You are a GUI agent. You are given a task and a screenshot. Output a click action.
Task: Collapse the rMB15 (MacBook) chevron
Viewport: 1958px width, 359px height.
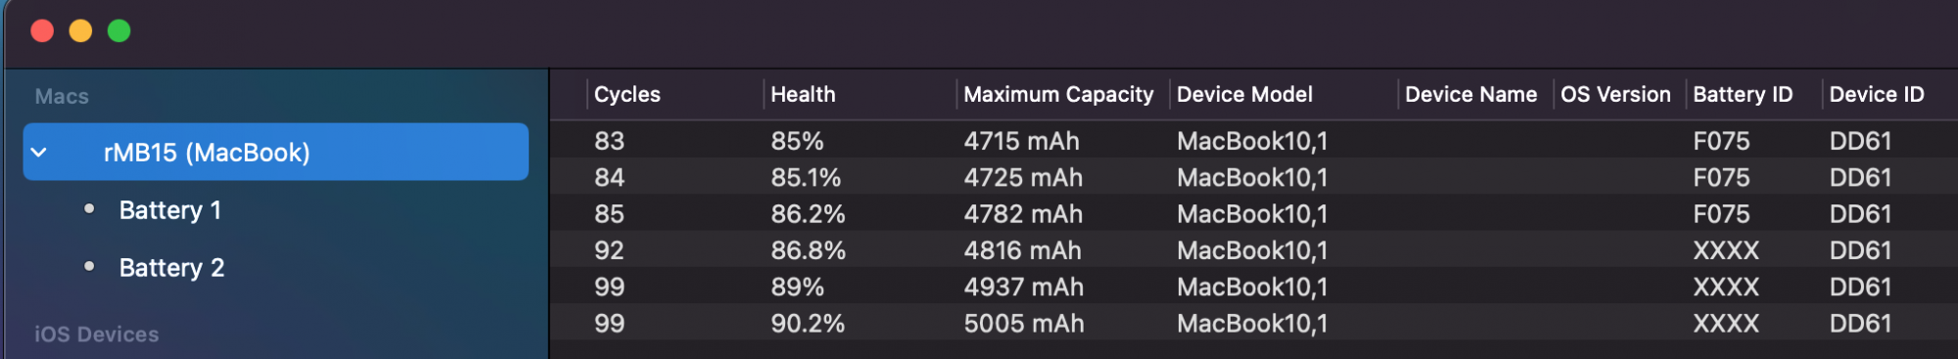[39, 153]
